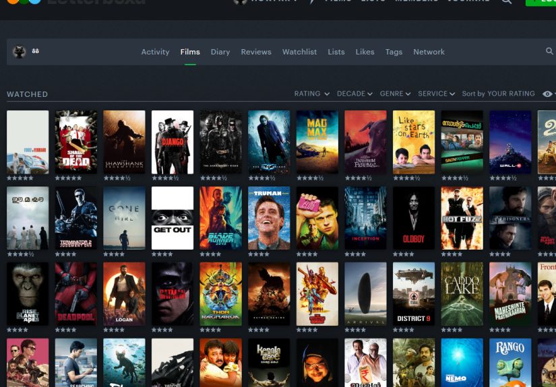This screenshot has height=387, width=556.
Task: Expand the RATING filter dropdown
Action: [311, 94]
